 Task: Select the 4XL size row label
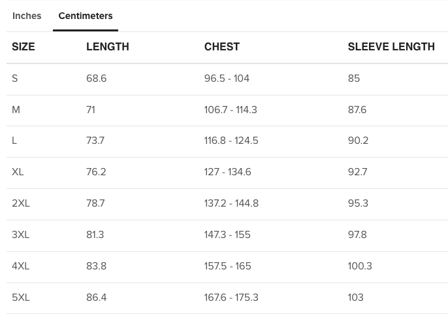click(21, 266)
